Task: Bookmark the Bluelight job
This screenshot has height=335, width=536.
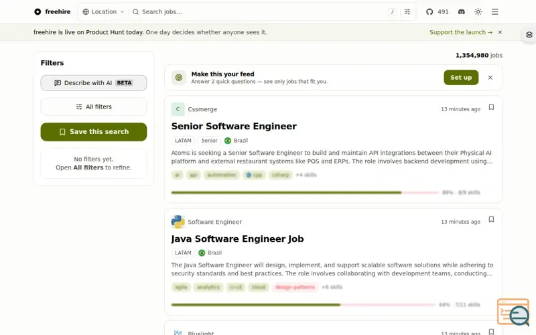Action: pyautogui.click(x=491, y=331)
